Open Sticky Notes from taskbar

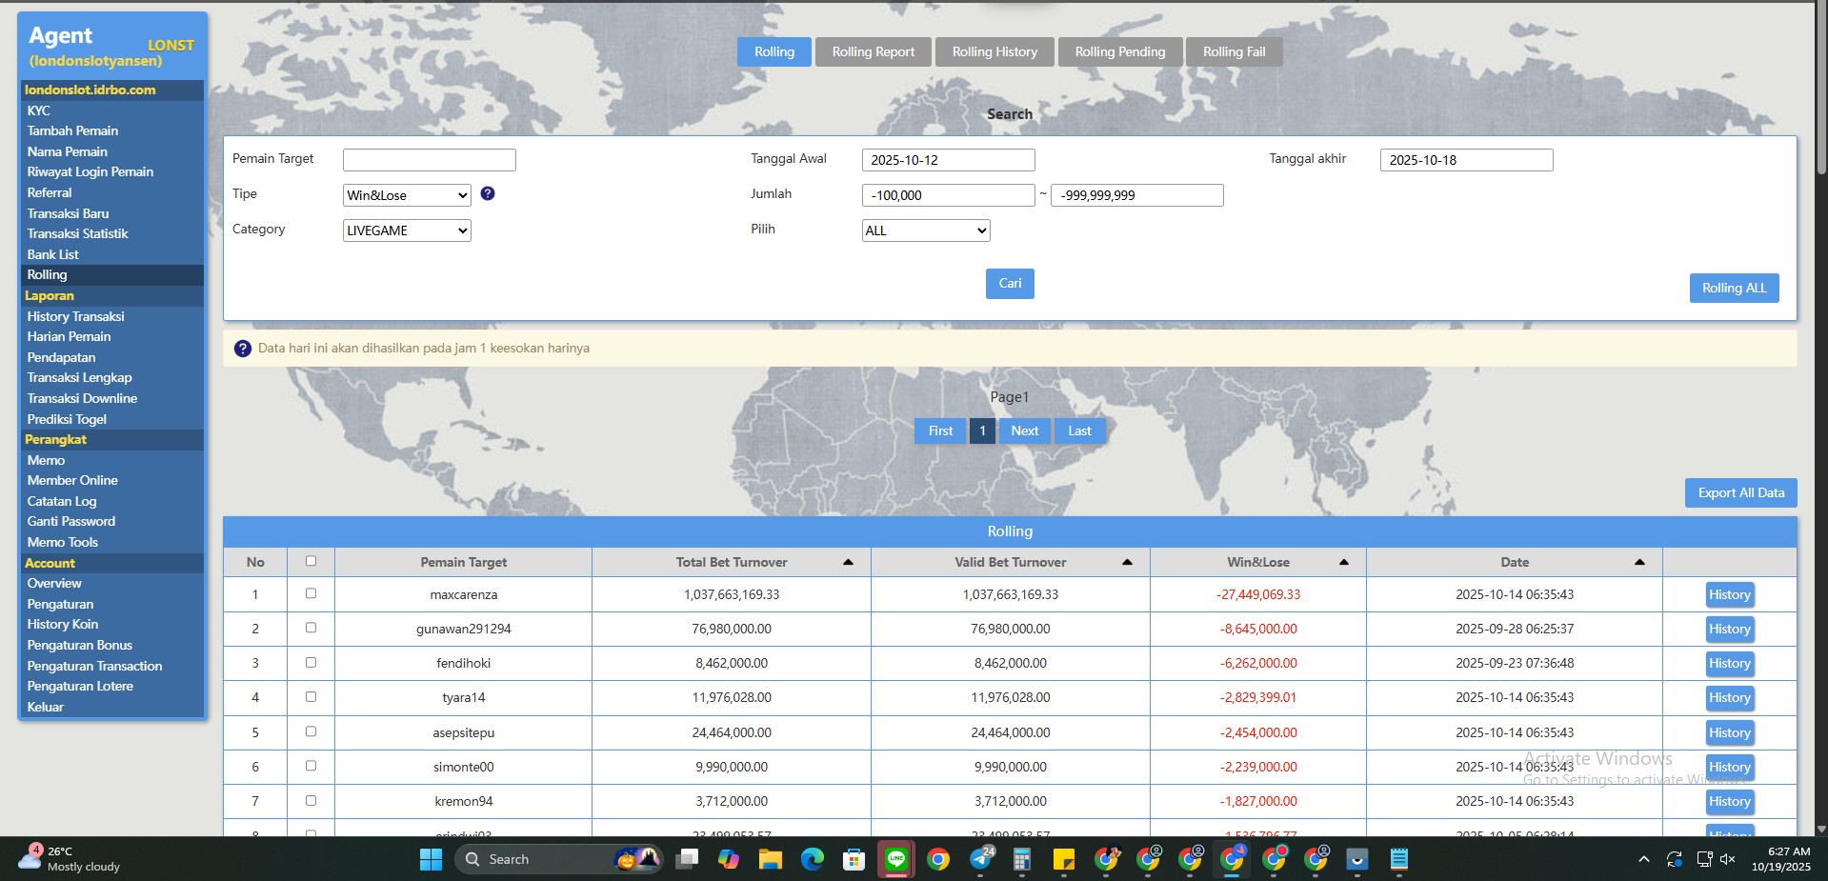point(1064,859)
